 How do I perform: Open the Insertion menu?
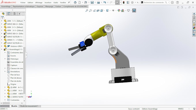tap(48, 3)
